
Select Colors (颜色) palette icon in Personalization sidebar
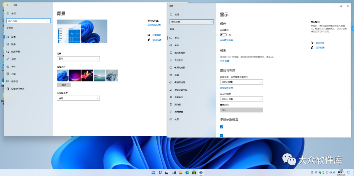coord(8,44)
